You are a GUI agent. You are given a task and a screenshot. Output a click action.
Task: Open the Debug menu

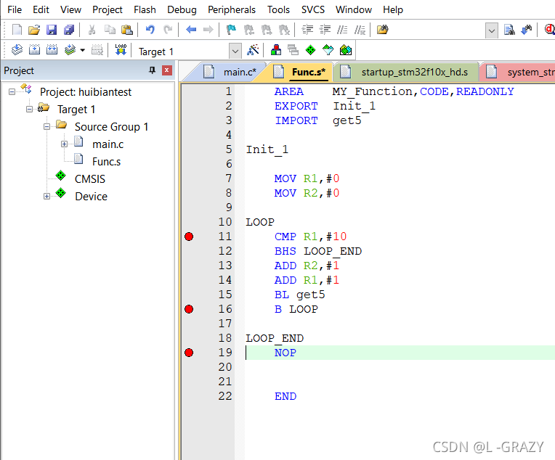coord(182,9)
